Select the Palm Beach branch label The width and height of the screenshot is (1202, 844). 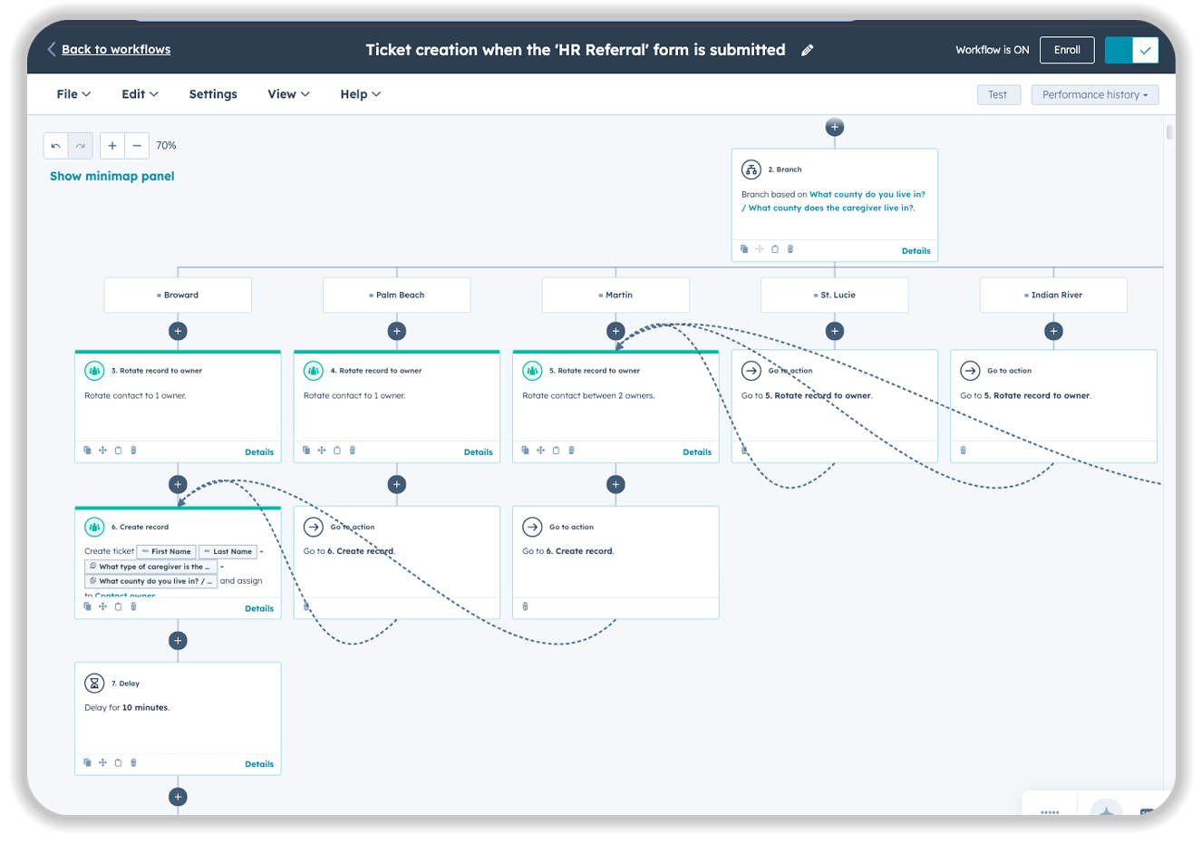[397, 295]
